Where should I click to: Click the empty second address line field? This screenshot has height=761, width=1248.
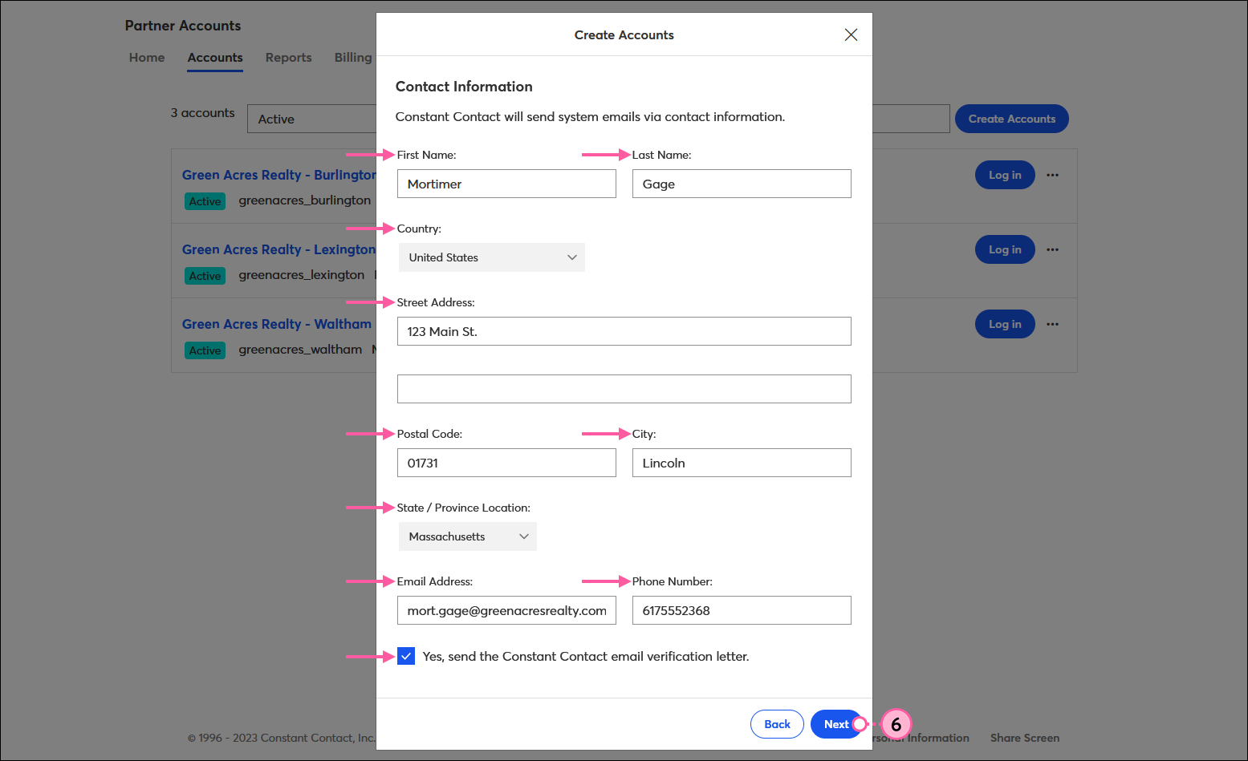[624, 389]
